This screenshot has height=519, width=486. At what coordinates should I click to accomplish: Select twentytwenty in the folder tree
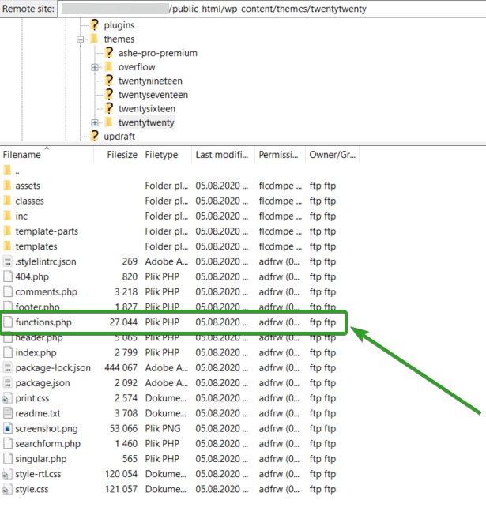click(146, 122)
